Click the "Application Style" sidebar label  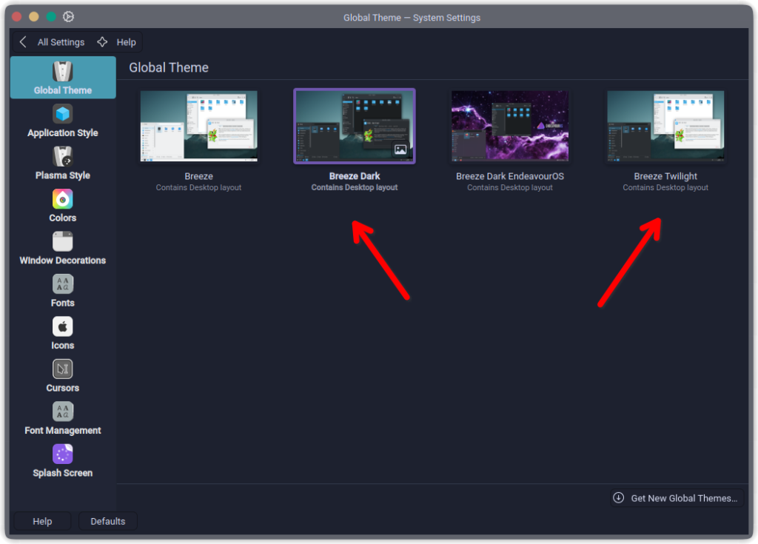[x=62, y=132]
